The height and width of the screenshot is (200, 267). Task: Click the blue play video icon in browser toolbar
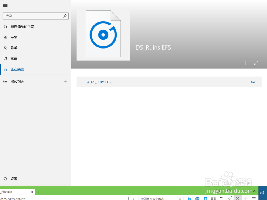pos(190,199)
